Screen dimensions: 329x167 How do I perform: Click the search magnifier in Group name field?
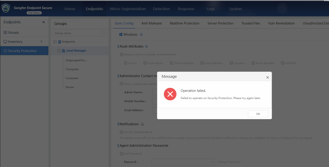point(103,33)
